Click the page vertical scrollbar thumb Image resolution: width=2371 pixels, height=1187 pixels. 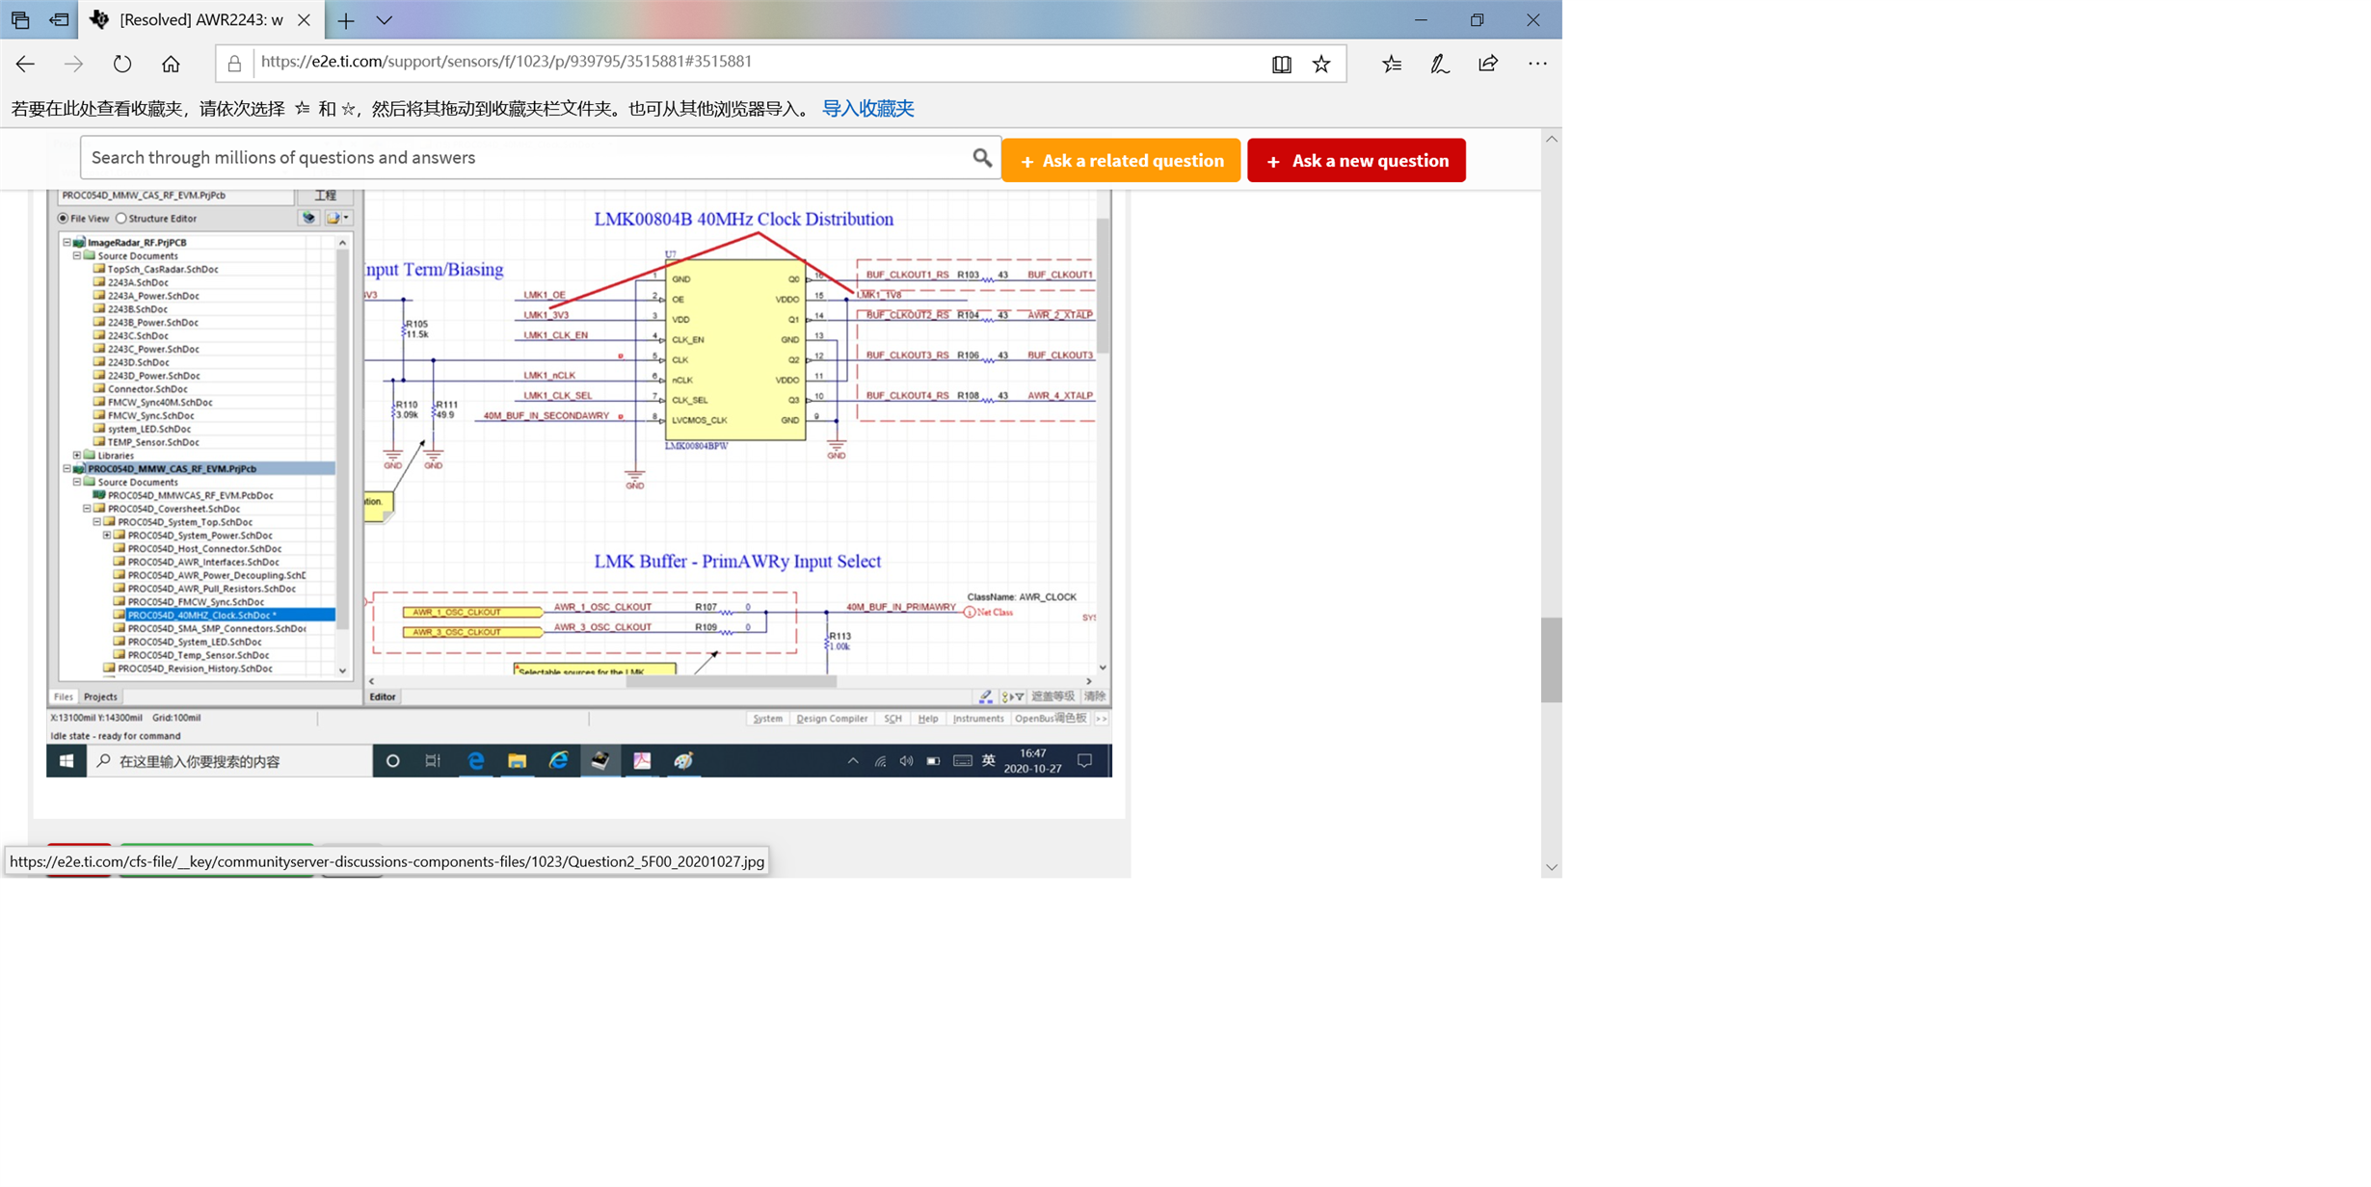point(1551,660)
